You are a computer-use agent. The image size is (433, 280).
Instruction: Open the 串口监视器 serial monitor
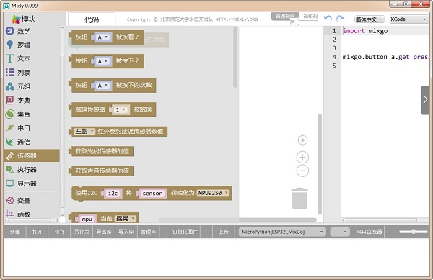(x=369, y=232)
